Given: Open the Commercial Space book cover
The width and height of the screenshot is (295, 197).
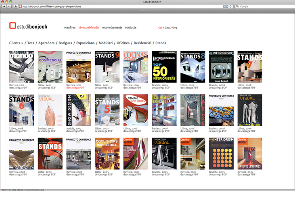Looking at the screenshot, I should point(50,66).
